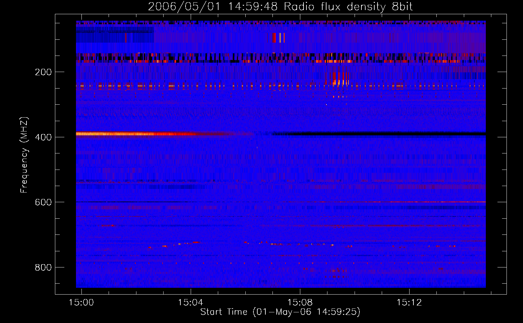Click the 'Start Time (01-May-06 14:59:25)' x-axis label
Viewport: 523px width, 323px height.
(x=280, y=312)
